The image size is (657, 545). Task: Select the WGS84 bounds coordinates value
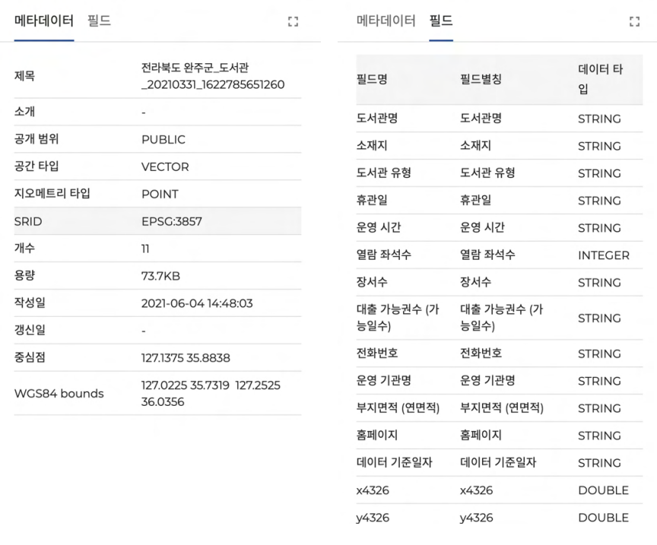coord(211,393)
